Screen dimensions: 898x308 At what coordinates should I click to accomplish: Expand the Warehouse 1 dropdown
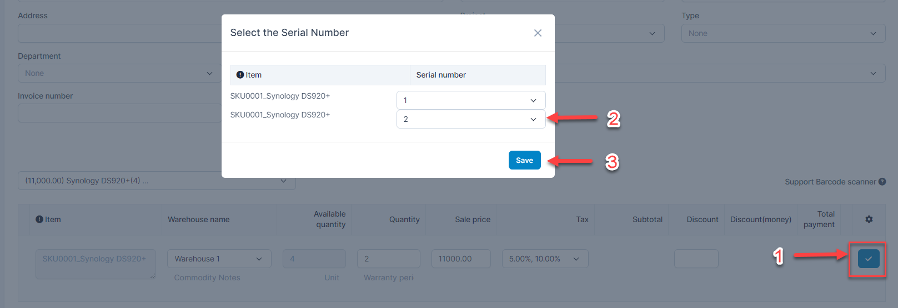pos(219,259)
